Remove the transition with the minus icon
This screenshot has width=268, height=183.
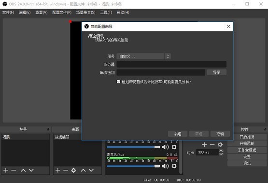click(x=212, y=145)
